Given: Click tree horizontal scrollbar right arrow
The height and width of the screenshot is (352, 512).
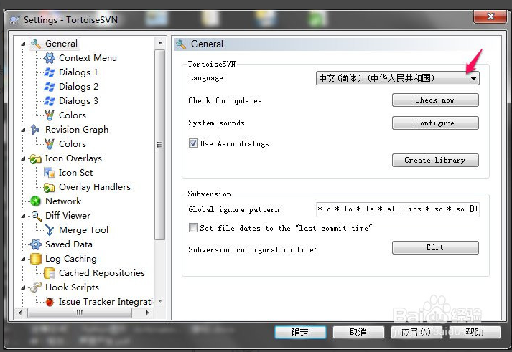Looking at the screenshot, I should pyautogui.click(x=148, y=313).
